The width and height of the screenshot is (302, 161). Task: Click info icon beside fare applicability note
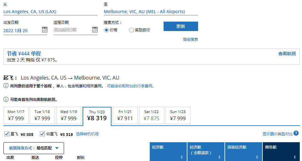(6, 86)
